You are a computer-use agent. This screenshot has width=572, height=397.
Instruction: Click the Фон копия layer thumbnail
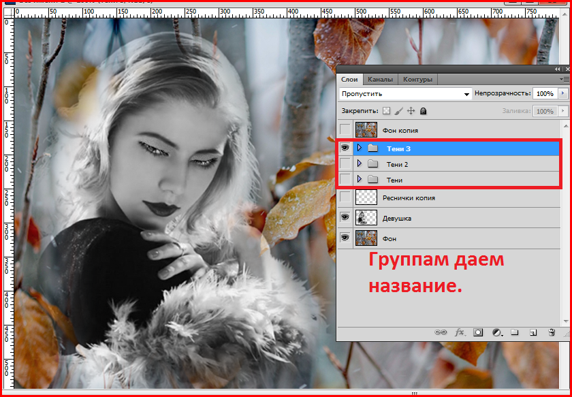point(366,129)
